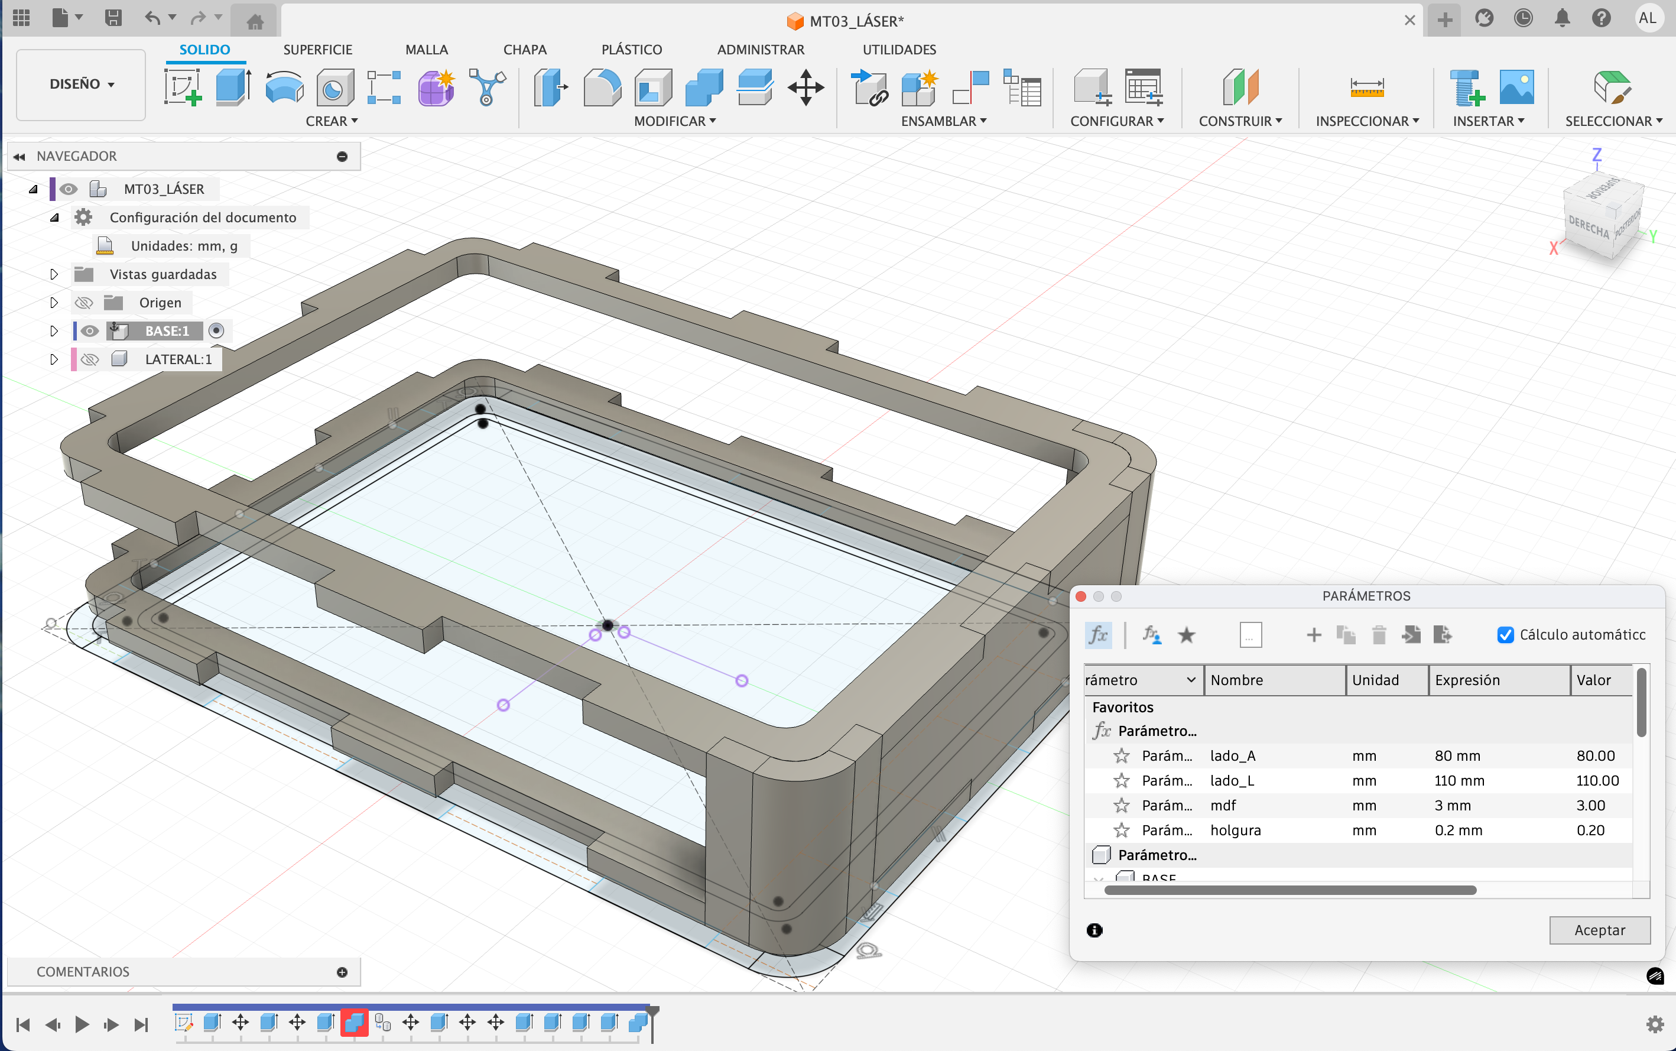Select the Revolve tool icon
The height and width of the screenshot is (1051, 1676).
pos(284,88)
